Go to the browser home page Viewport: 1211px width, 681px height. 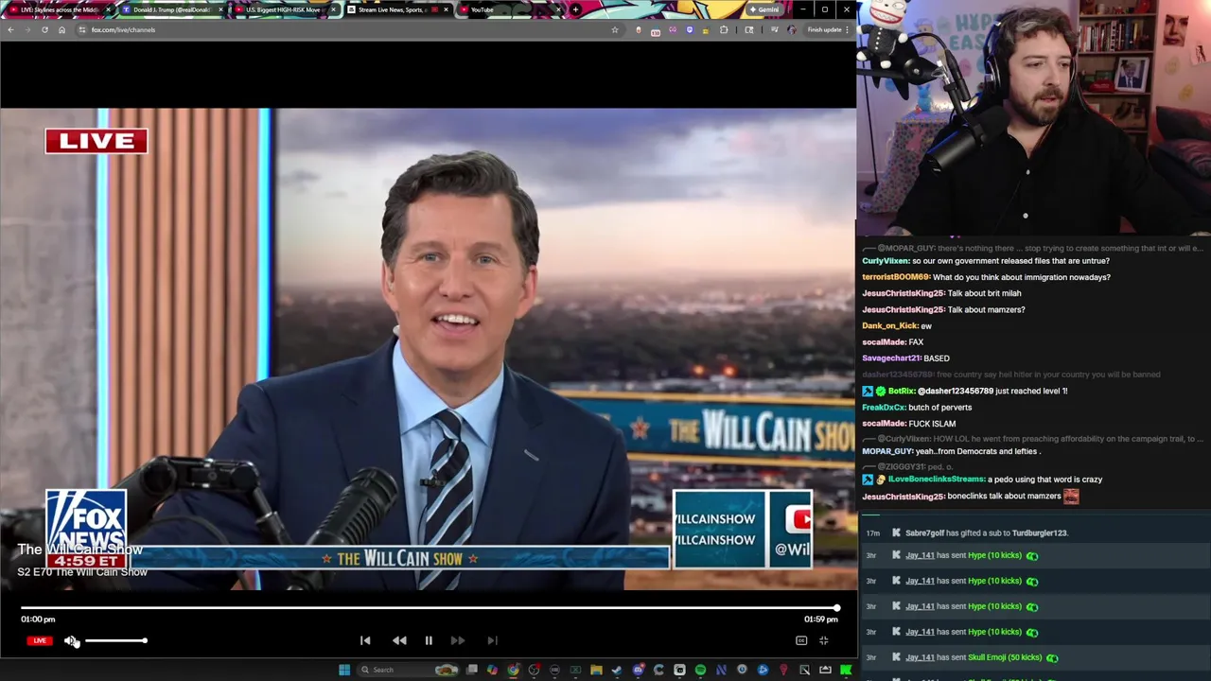61,29
